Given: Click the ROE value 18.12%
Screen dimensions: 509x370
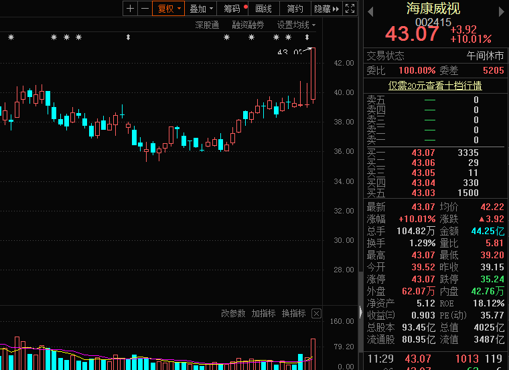Looking at the screenshot, I should click(x=489, y=304).
